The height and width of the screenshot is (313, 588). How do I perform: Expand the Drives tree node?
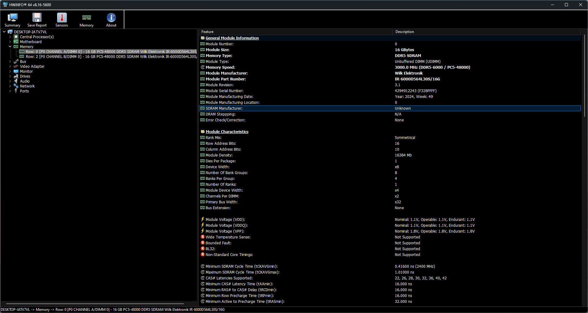10,76
